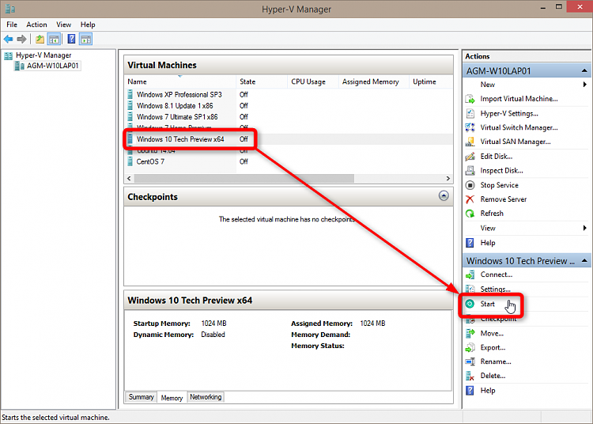The image size is (593, 424).
Task: Click the green Start power icon
Action: [x=470, y=304]
